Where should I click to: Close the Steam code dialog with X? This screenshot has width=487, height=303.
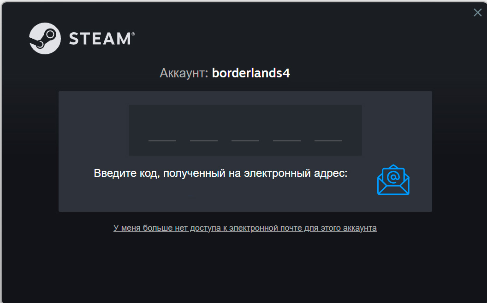tap(477, 12)
